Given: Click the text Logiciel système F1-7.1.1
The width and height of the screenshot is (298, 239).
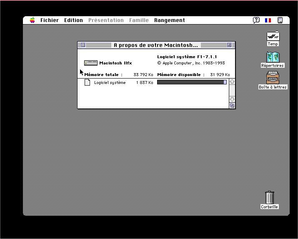Looking at the screenshot, I should tap(187, 57).
